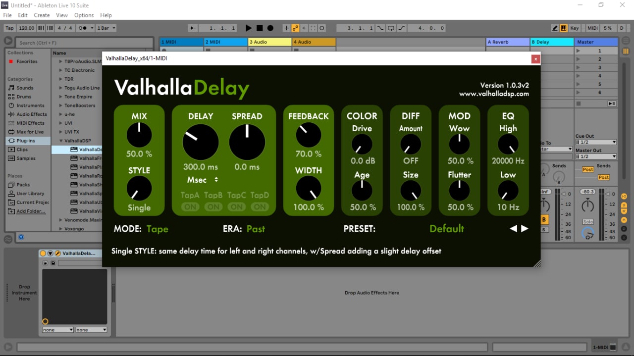
Task: Open the Edit menu
Action: [23, 15]
